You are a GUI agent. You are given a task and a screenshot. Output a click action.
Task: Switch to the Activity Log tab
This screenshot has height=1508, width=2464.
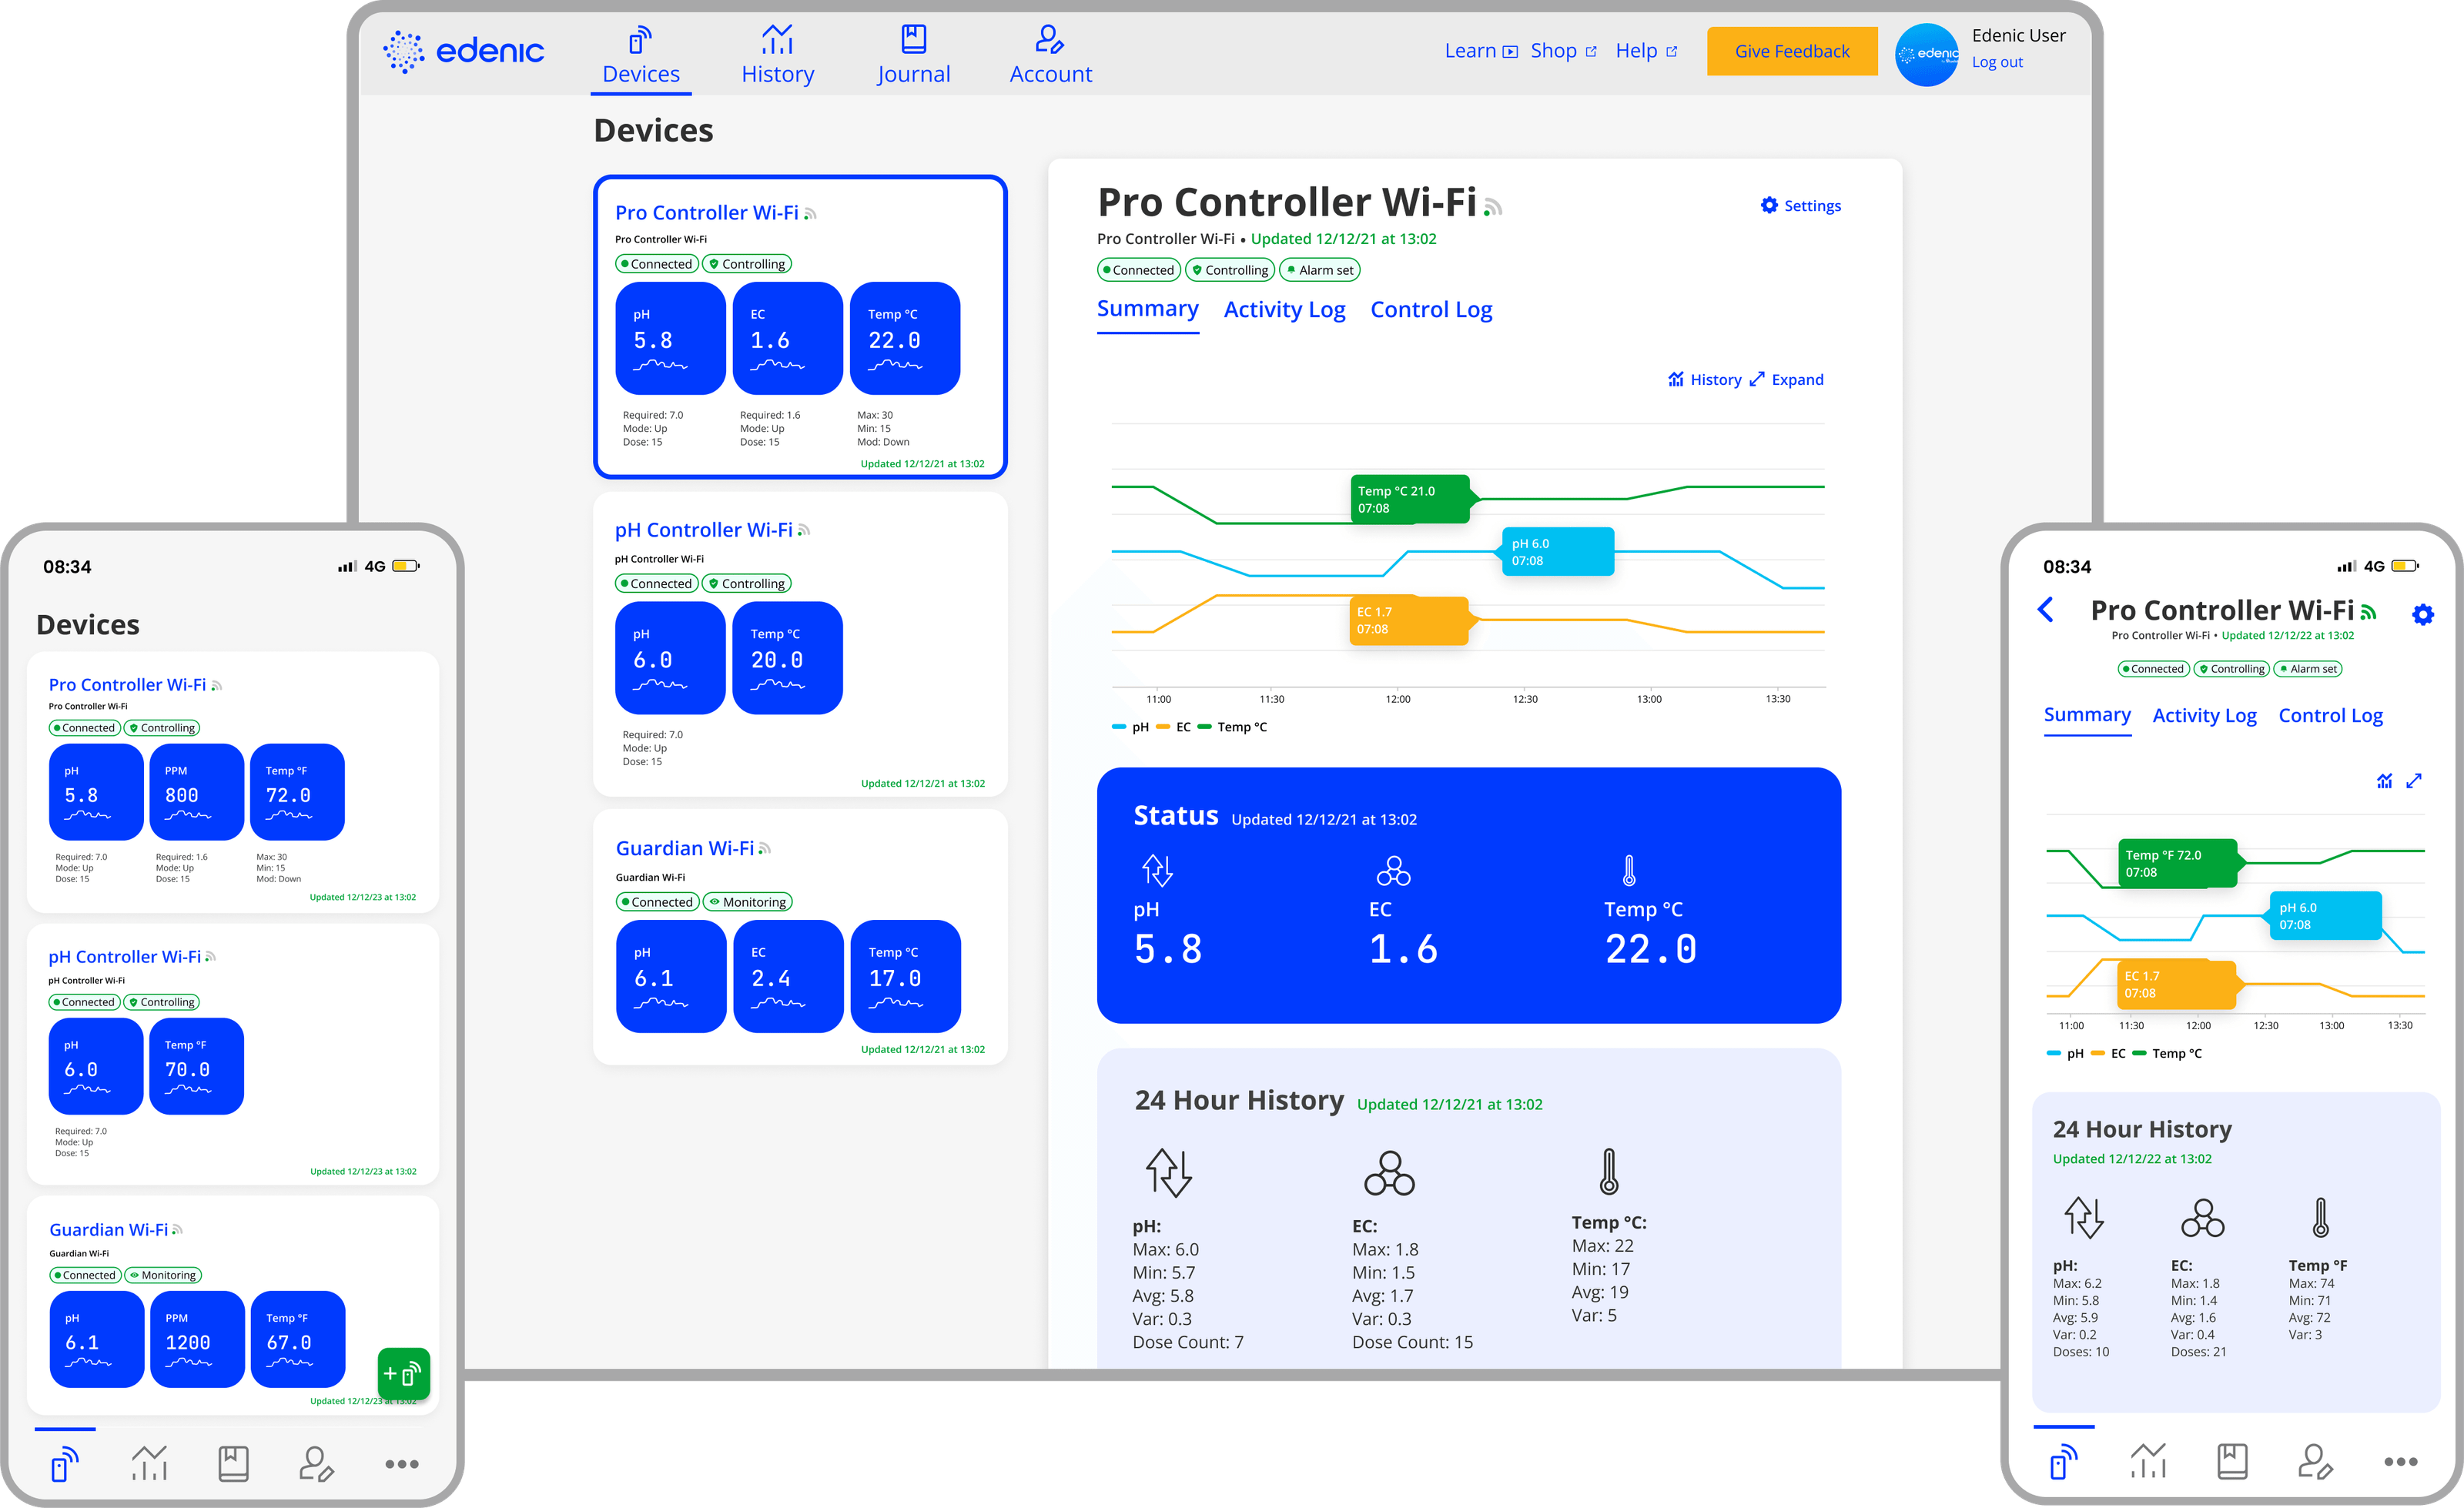1284,310
